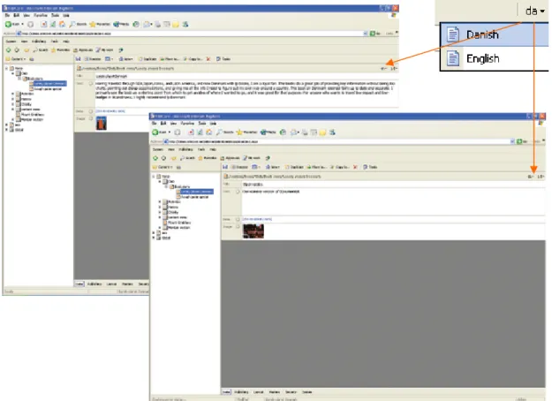This screenshot has width=552, height=401.
Task: Click the date link in front window
Action: [x=257, y=219]
